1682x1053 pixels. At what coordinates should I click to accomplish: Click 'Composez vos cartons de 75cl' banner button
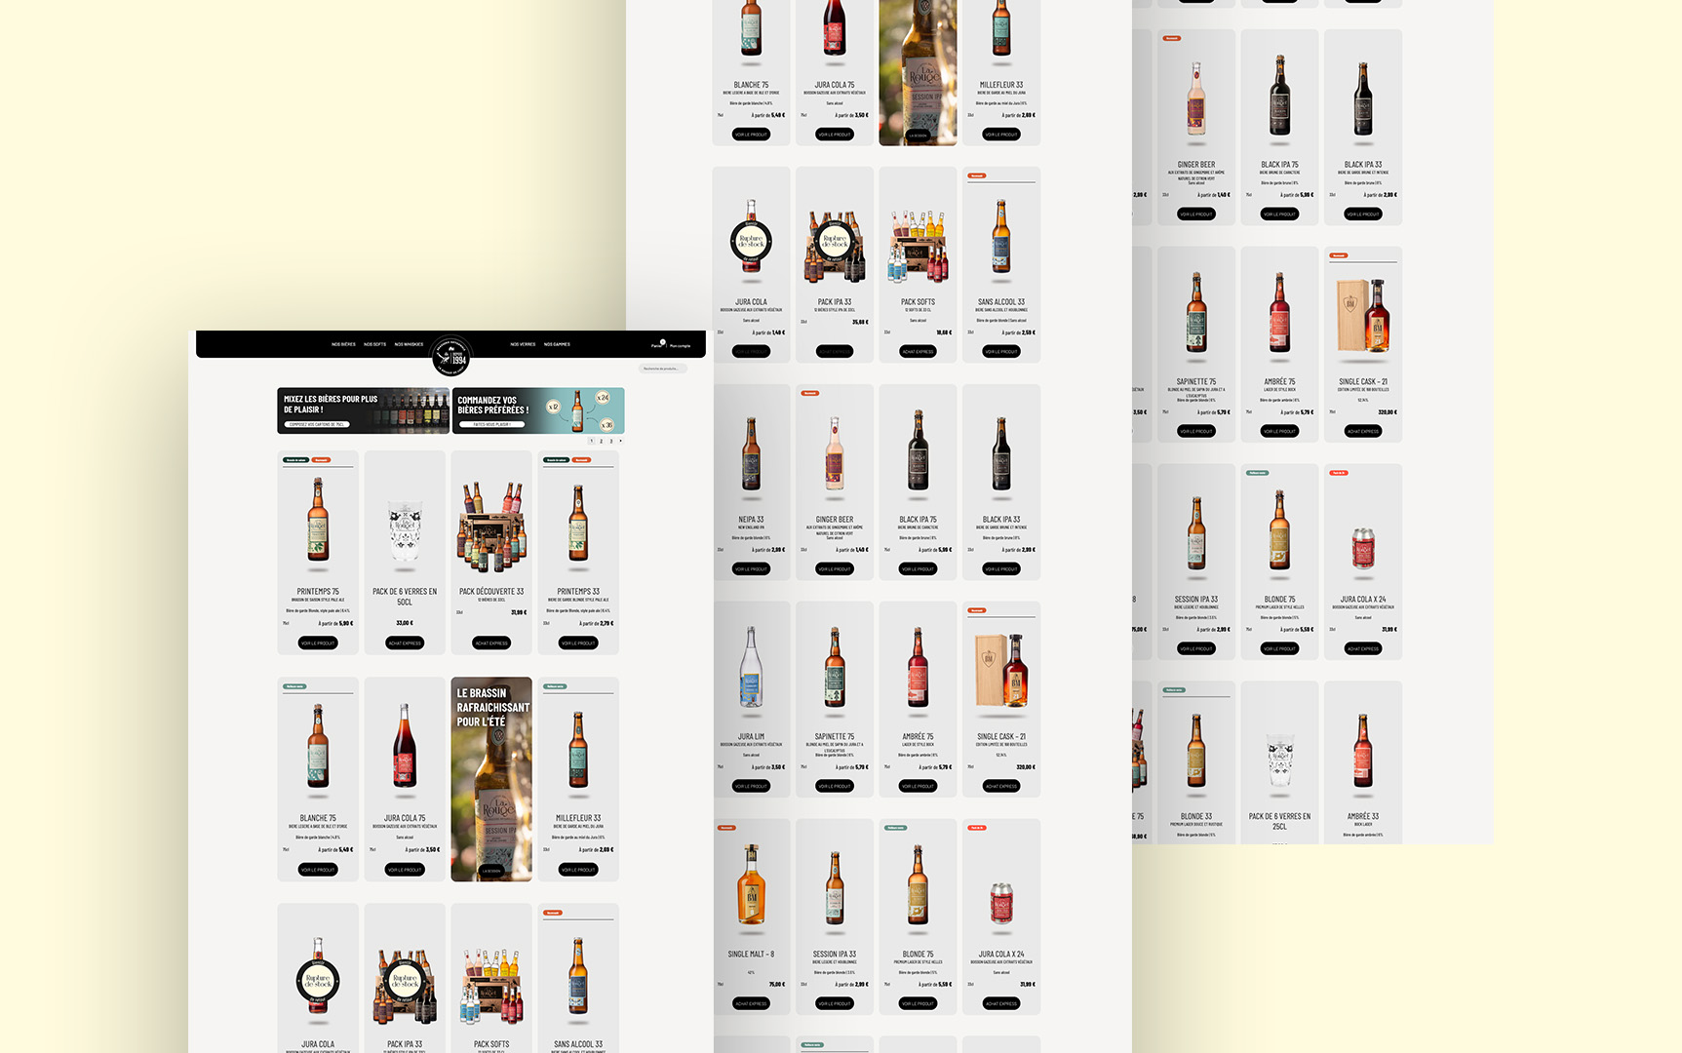click(x=317, y=424)
